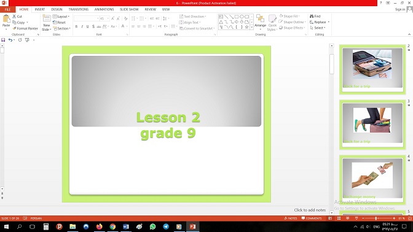Toggle Italic formatting
Screen dimensions: 413x232
(82, 26)
